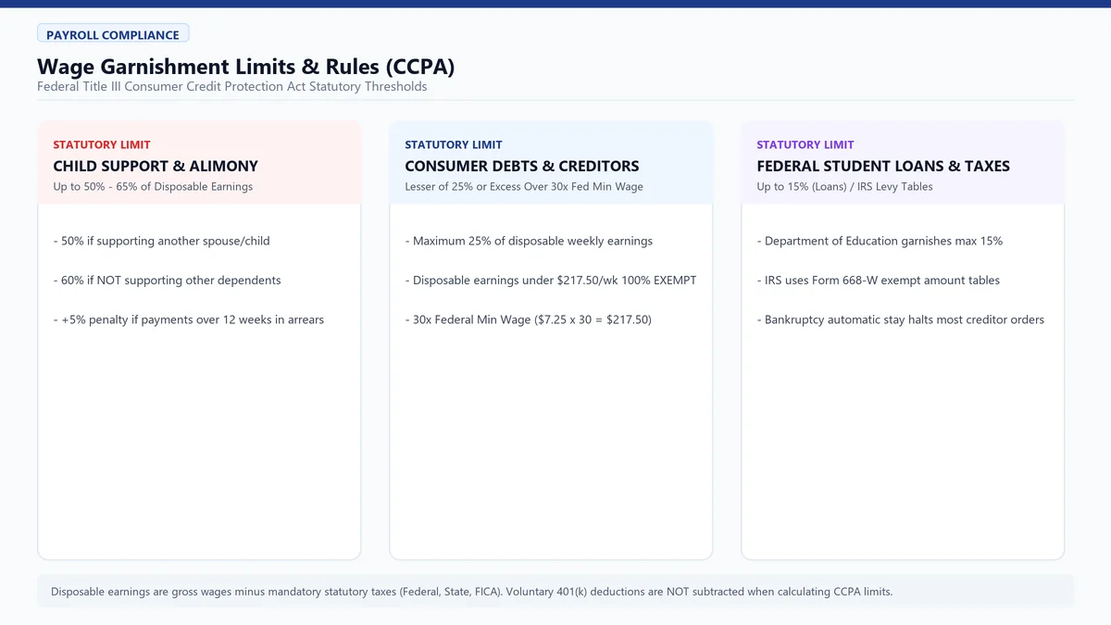Click the '60% if NOT supporting other dependents' line

[x=168, y=280]
